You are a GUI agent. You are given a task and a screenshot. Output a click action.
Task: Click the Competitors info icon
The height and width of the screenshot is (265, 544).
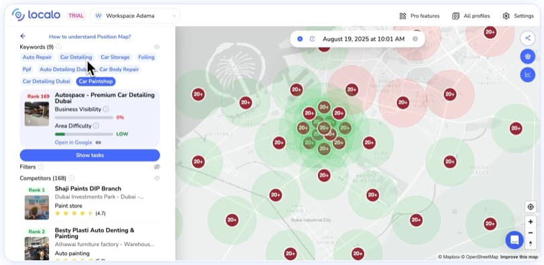(71, 178)
